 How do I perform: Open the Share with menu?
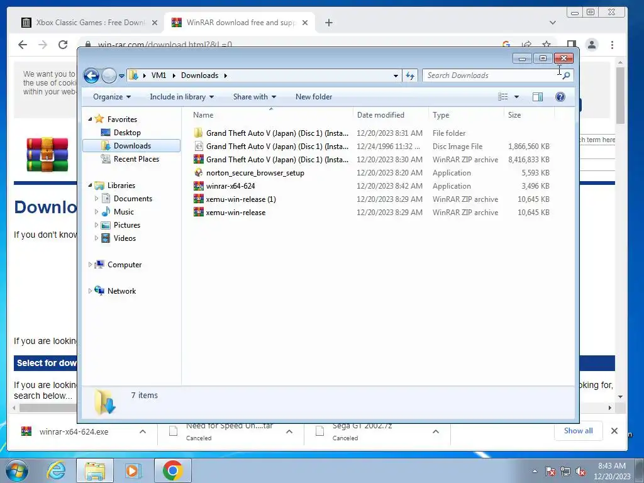(254, 97)
